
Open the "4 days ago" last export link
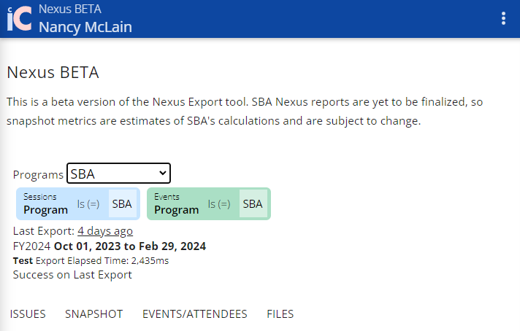pos(105,231)
